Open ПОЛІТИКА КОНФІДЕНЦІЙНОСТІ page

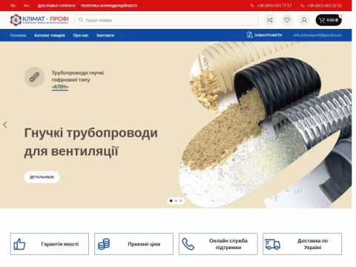point(109,5)
